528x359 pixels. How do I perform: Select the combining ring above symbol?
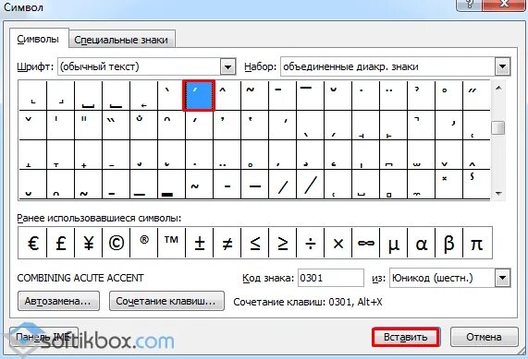[x=448, y=95]
